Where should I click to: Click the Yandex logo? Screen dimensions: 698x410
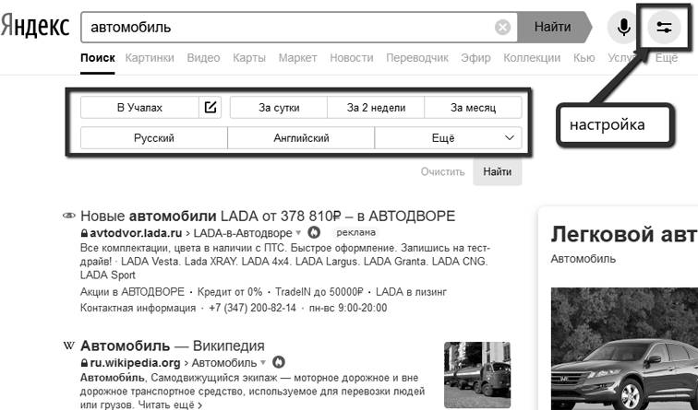(35, 28)
